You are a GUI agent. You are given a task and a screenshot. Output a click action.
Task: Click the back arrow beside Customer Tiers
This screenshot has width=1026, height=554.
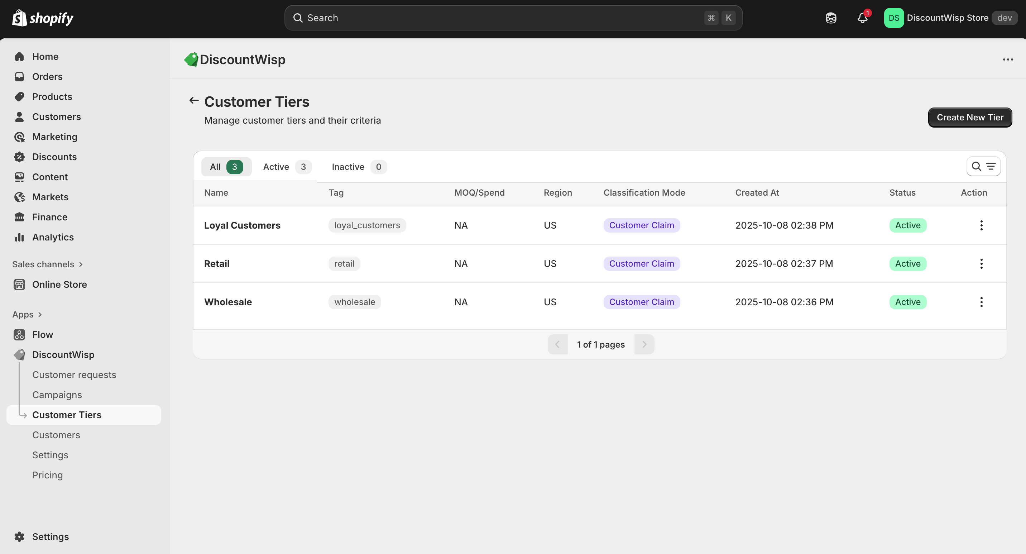click(x=194, y=100)
